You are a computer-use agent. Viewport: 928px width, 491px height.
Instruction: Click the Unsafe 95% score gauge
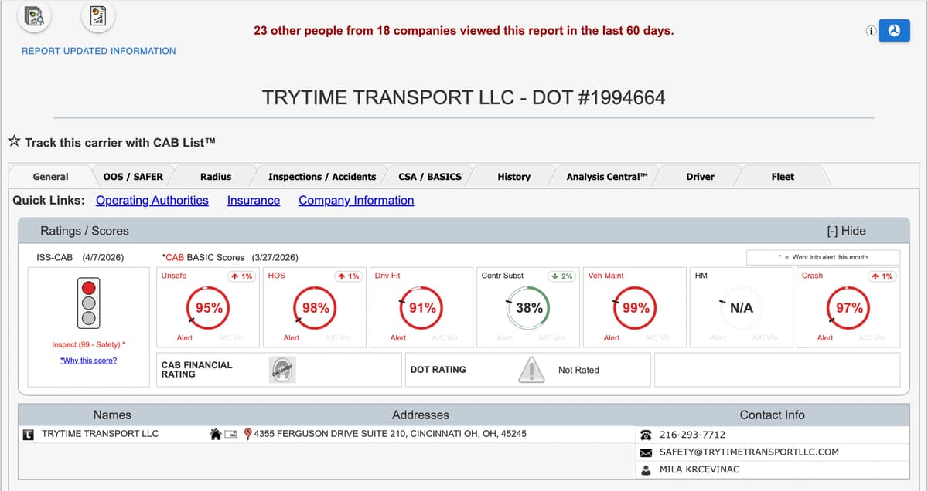209,307
